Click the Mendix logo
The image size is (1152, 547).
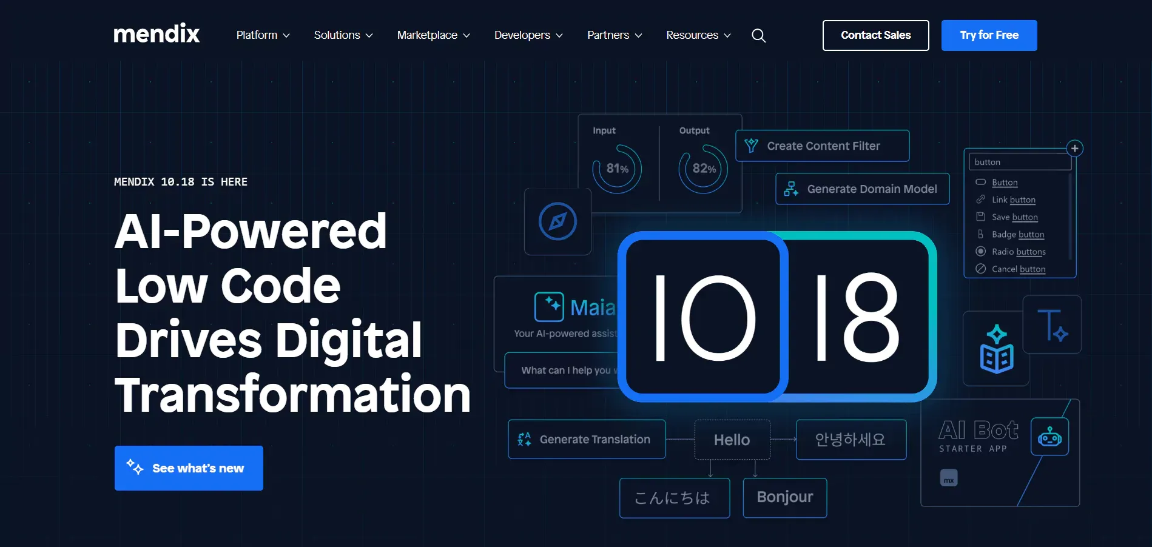157,34
